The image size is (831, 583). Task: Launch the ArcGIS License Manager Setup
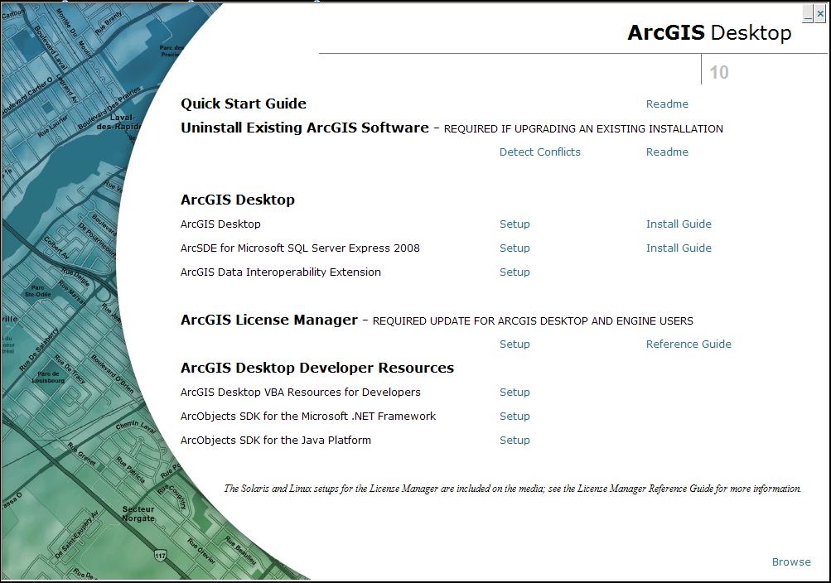514,344
